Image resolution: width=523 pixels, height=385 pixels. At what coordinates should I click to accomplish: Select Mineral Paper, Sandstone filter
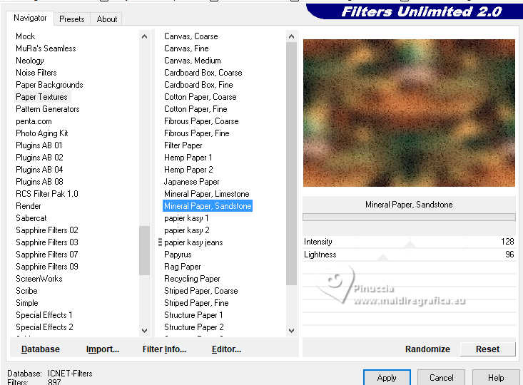tap(208, 206)
